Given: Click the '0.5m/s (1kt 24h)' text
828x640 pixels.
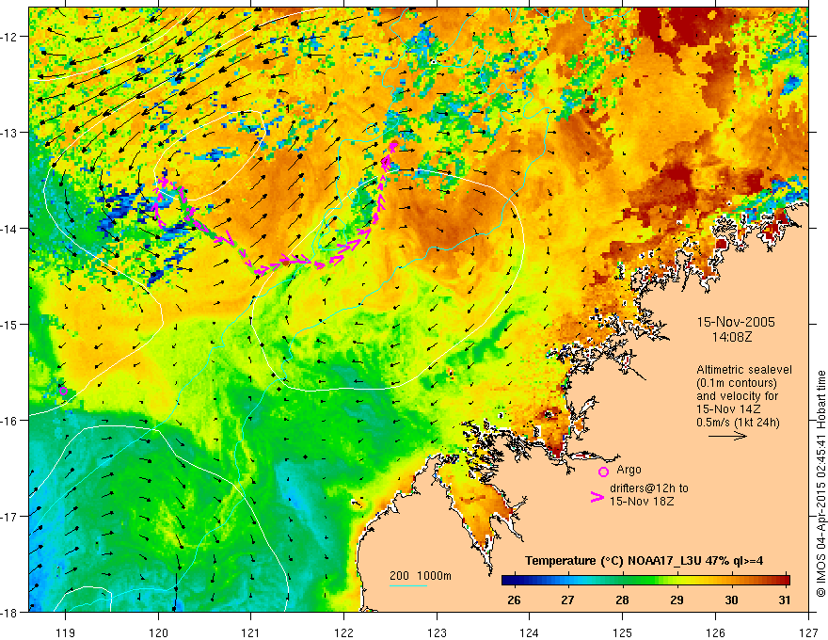Looking at the screenshot, I should [x=738, y=423].
